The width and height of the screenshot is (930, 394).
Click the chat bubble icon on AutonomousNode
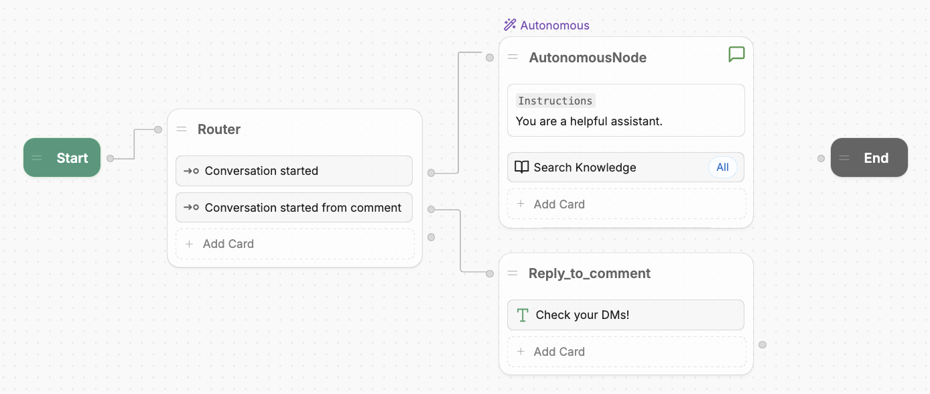coord(736,54)
